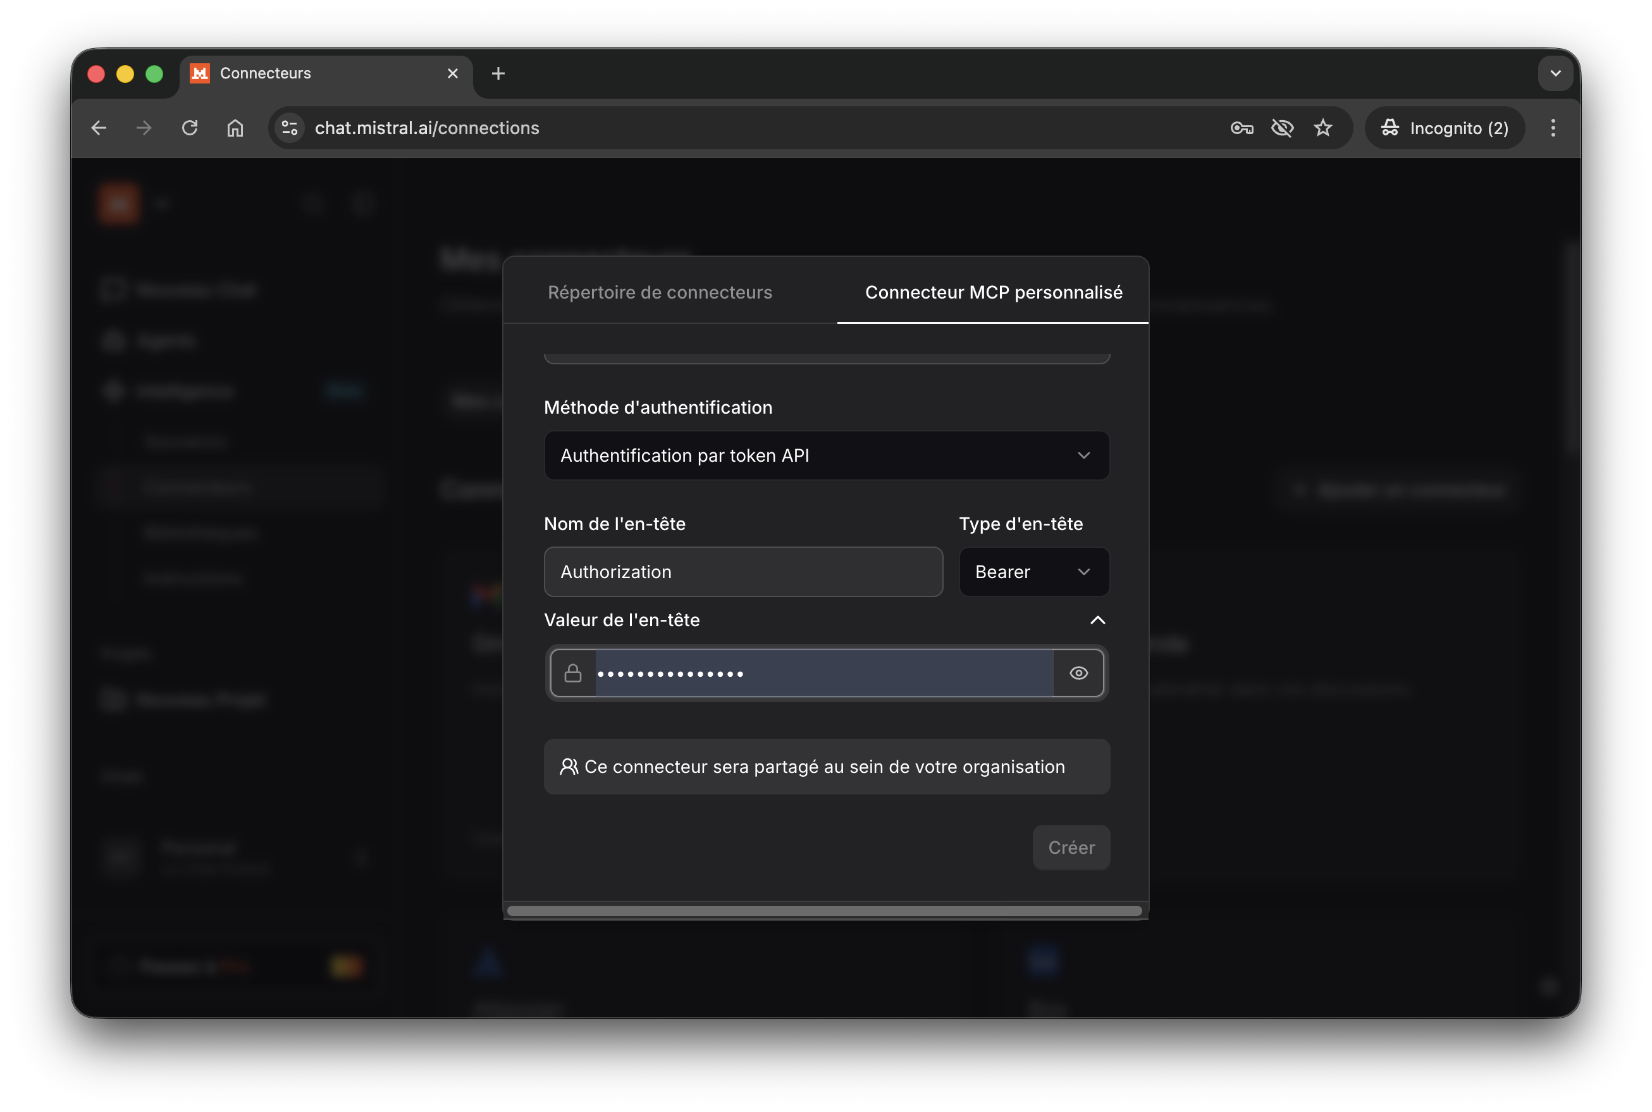Click the lock icon in the header value field
1652x1112 pixels.
coord(573,673)
